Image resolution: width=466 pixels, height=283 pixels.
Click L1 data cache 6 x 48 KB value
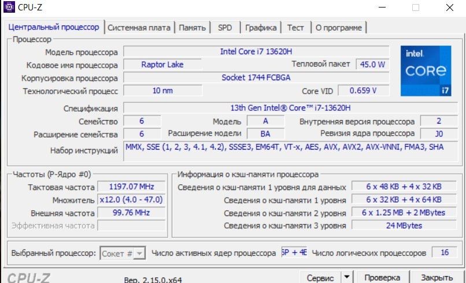pyautogui.click(x=404, y=187)
